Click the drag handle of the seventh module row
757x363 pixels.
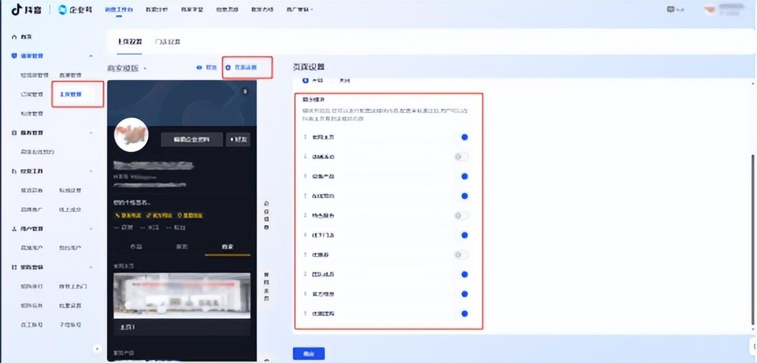305,255
